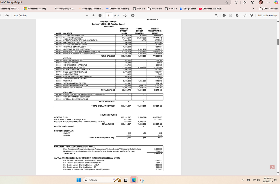This screenshot has width=280, height=184.
Task: Print the PDF document
Action: (224, 15)
